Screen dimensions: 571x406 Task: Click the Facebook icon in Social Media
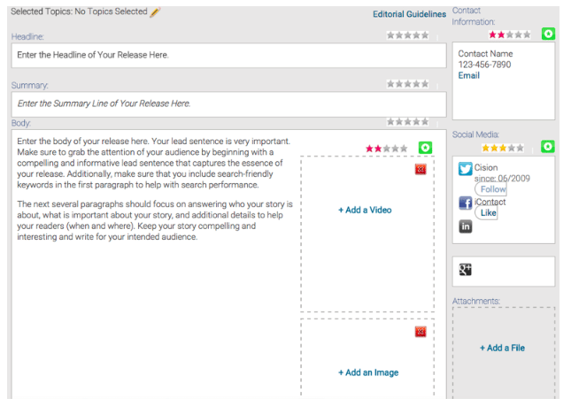[x=465, y=203]
